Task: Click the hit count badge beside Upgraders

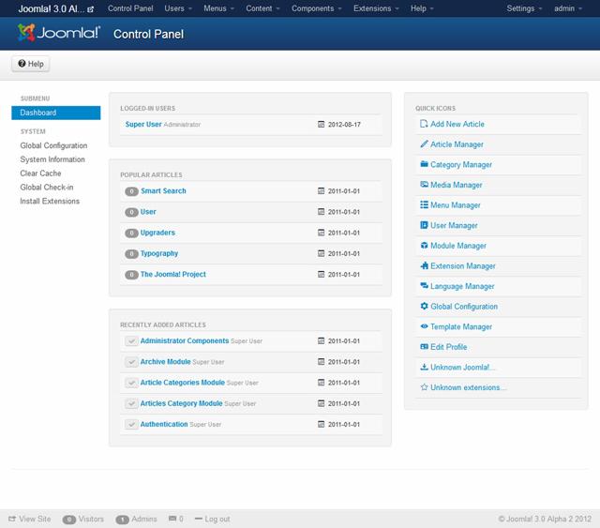Action: click(131, 233)
